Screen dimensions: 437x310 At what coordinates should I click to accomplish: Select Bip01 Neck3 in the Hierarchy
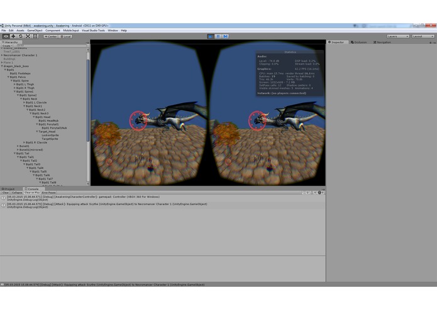click(40, 114)
